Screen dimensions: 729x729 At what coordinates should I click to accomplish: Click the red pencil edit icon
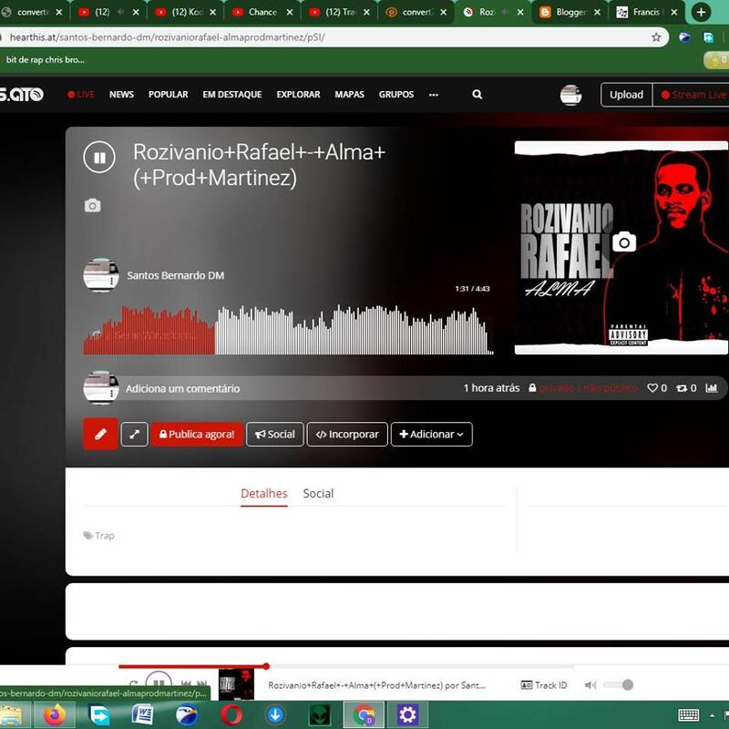tap(100, 435)
